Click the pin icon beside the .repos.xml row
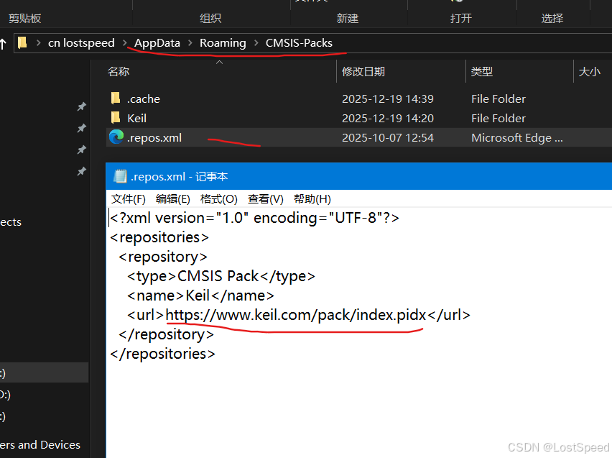 81,150
